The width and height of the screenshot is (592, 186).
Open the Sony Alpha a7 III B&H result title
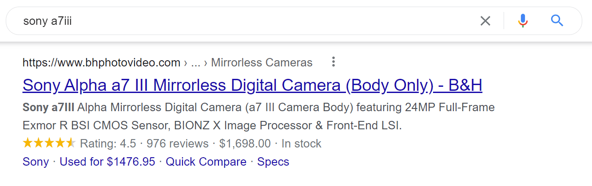point(252,85)
